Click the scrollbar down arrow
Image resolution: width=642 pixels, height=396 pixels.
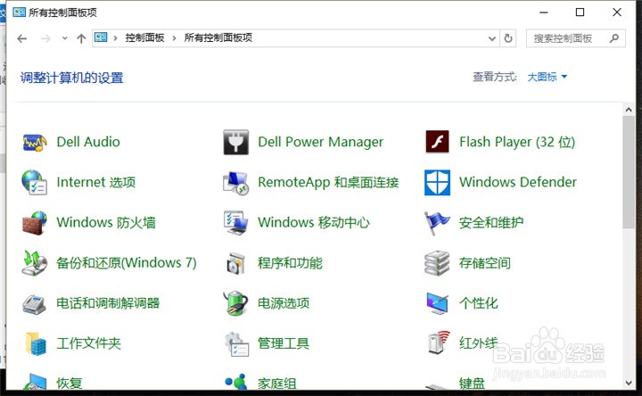click(629, 384)
